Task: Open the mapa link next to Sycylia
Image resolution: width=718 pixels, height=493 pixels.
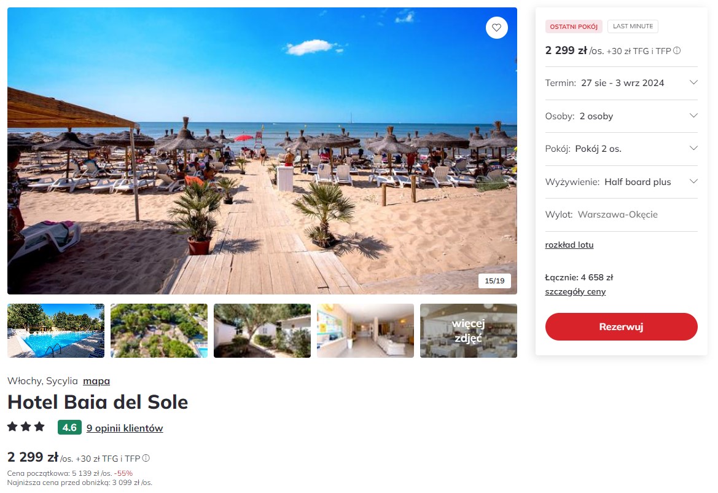Action: pos(96,381)
